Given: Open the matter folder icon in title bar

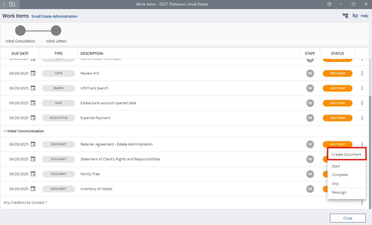Looking at the screenshot, I should 12,4.
